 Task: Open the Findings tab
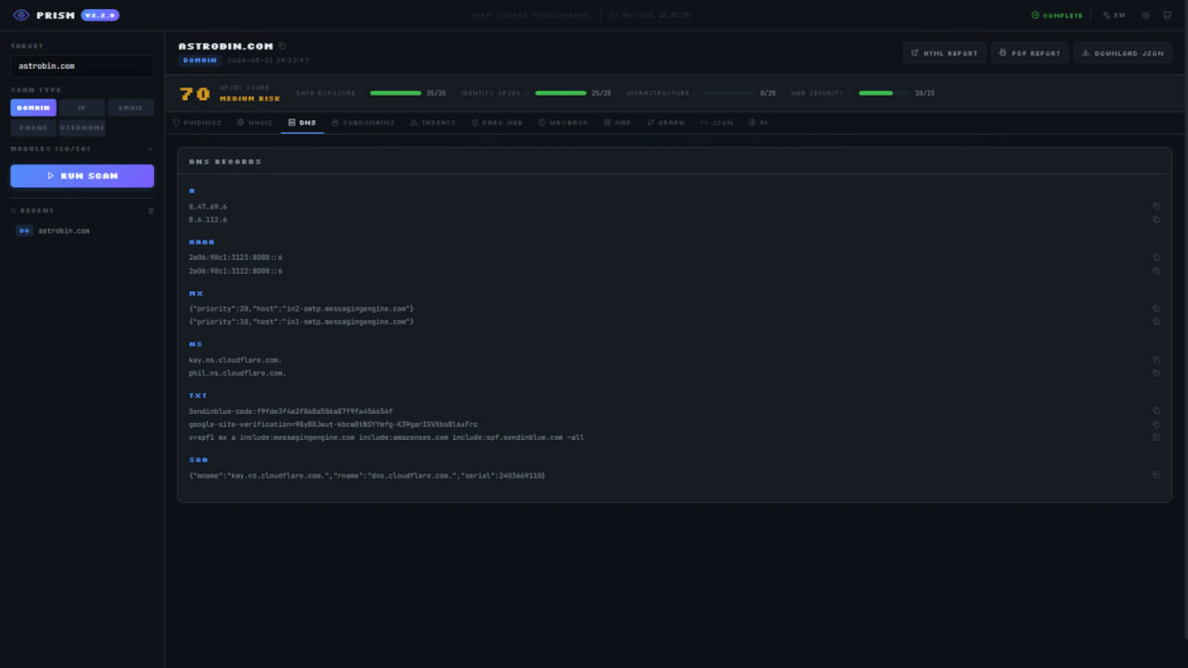tap(198, 122)
